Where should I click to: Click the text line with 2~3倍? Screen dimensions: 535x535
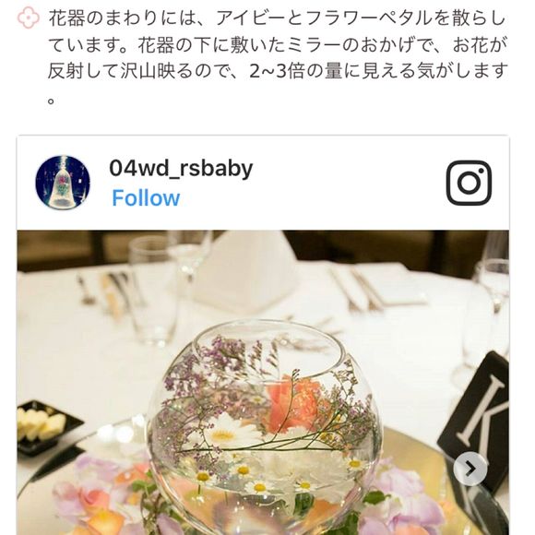pyautogui.click(x=278, y=71)
